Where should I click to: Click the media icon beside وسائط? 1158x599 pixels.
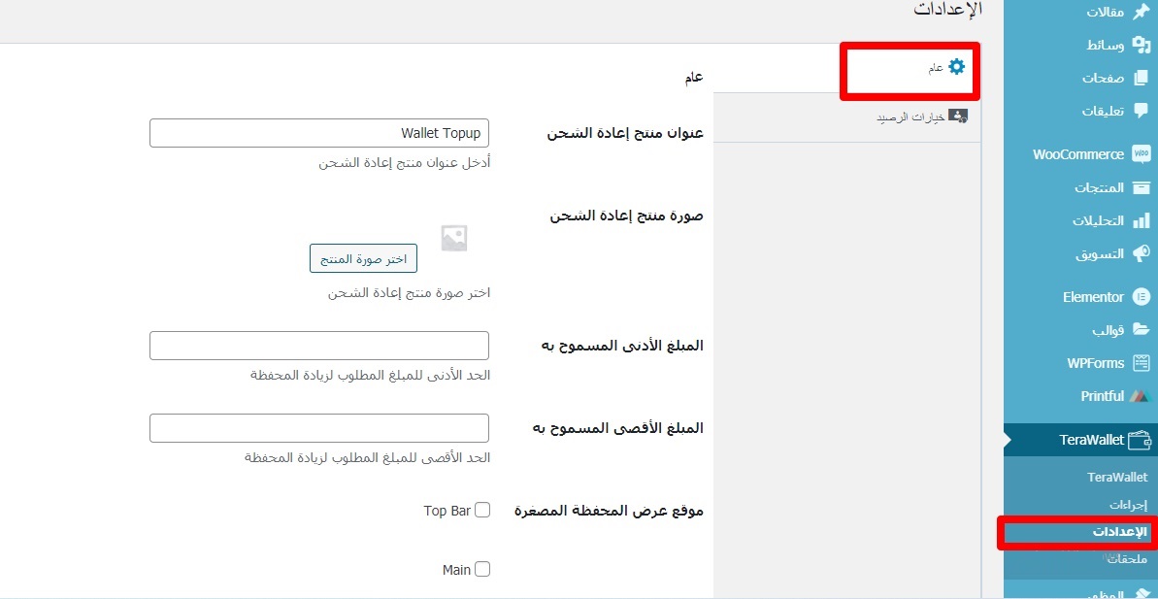coord(1141,45)
